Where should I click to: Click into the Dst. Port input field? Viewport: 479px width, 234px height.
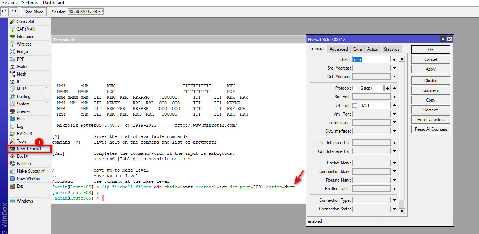tap(374, 105)
